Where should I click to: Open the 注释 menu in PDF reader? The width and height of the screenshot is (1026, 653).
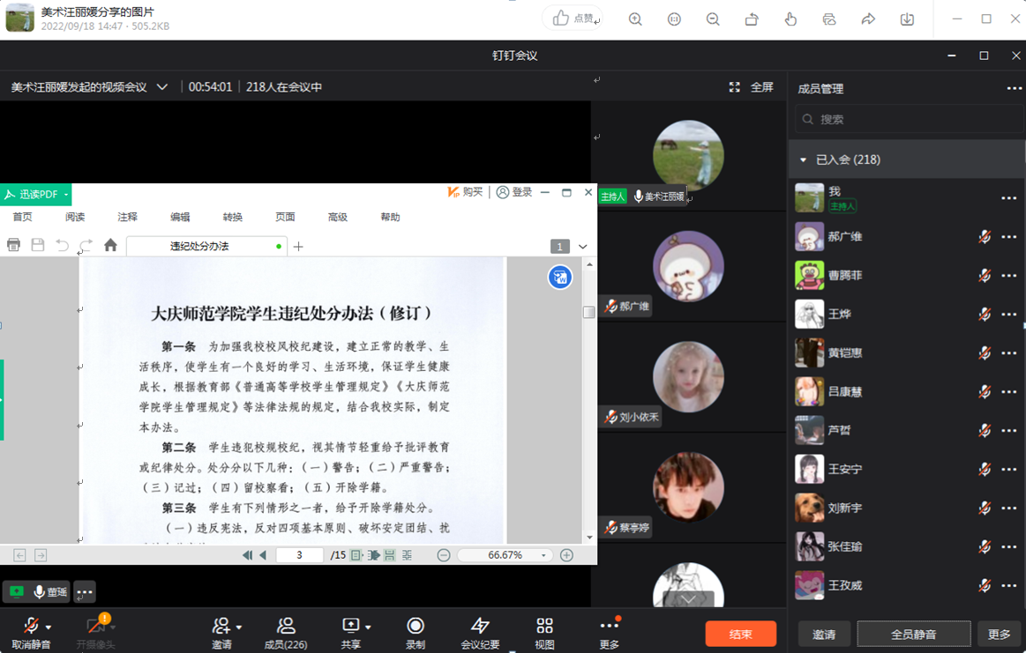point(128,217)
